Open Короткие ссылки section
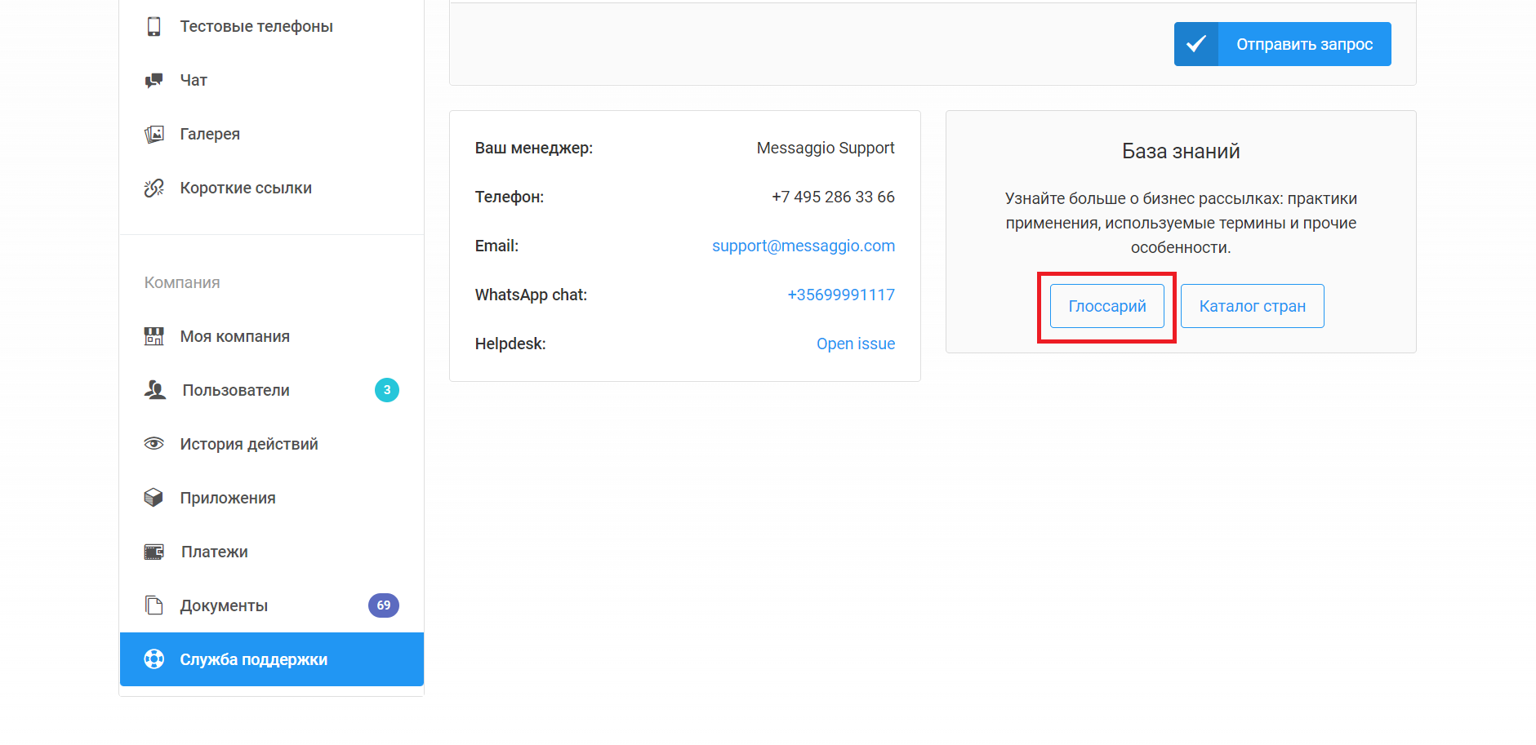The height and width of the screenshot is (745, 1536). tap(271, 188)
